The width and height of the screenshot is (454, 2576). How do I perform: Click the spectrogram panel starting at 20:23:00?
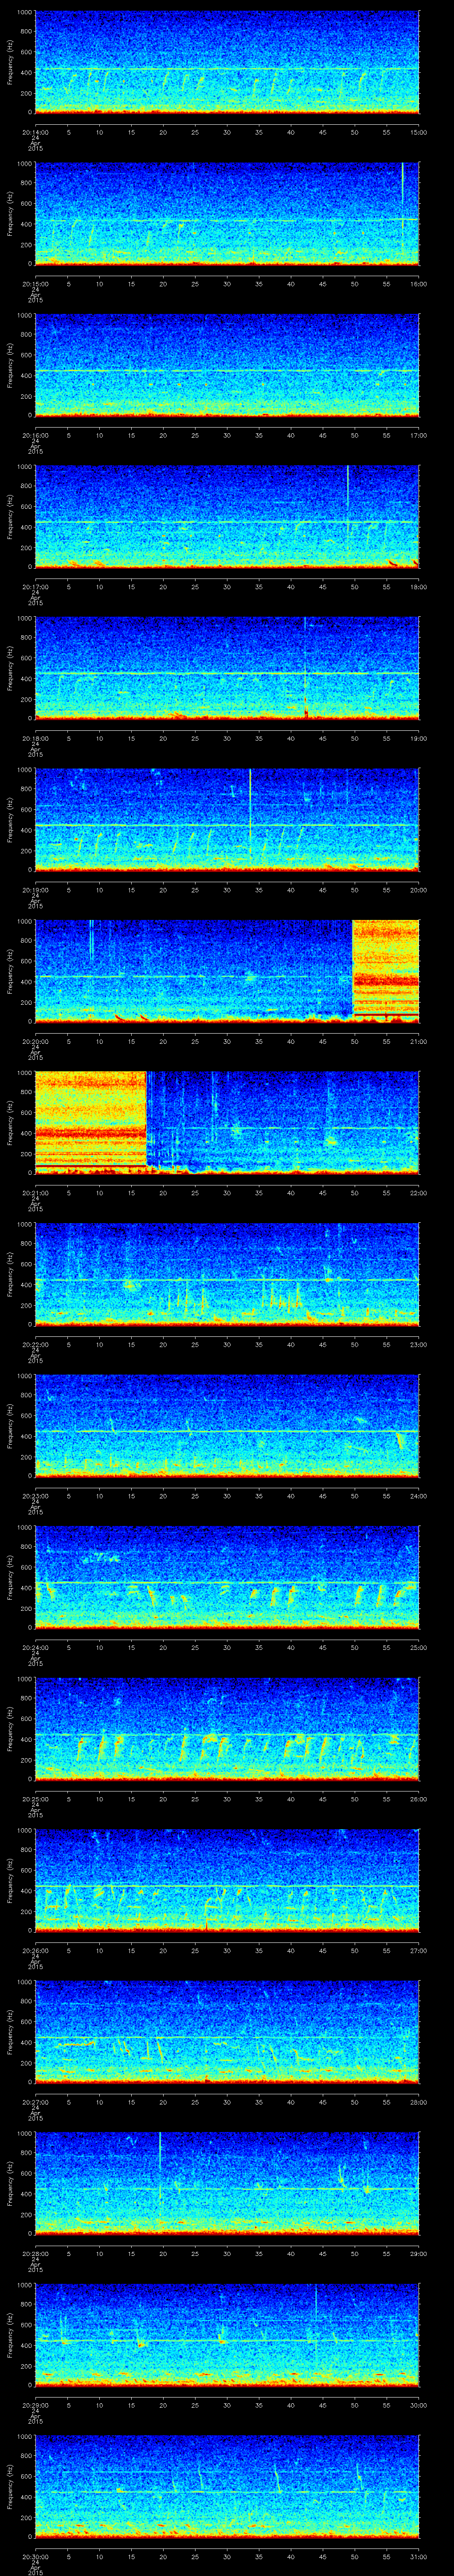[x=227, y=1427]
